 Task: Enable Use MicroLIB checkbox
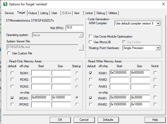[90, 42]
